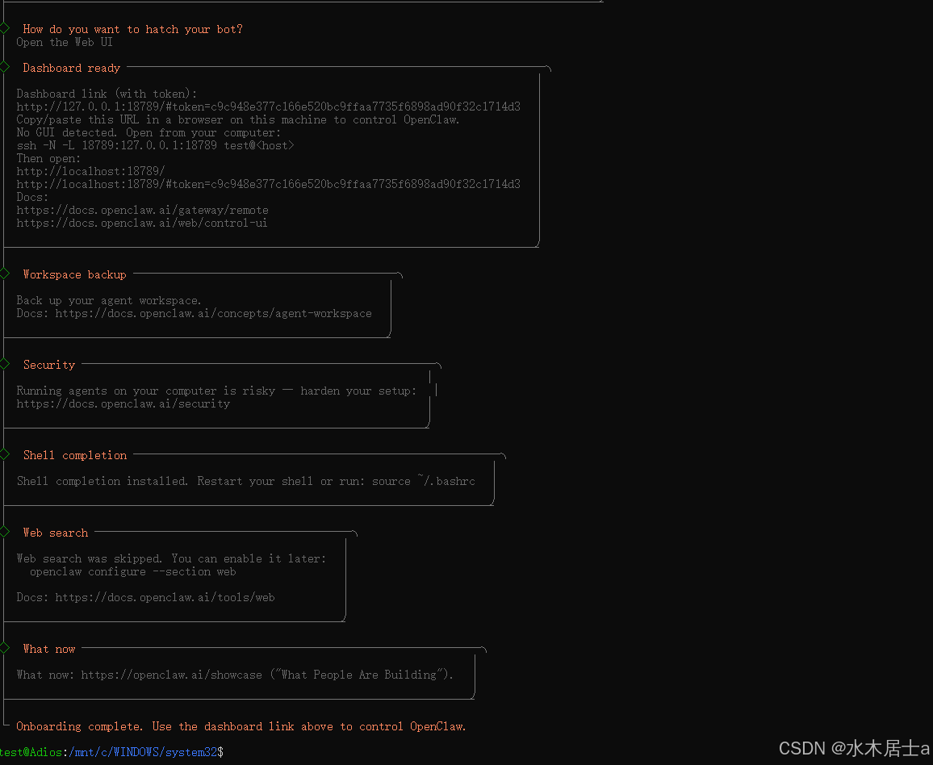
Task: Open the docs.openclaw.ai/security link
Action: [x=123, y=404]
